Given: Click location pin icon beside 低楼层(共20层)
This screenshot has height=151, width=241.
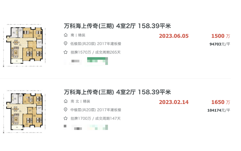Looking at the screenshot, I should click(x=66, y=43).
